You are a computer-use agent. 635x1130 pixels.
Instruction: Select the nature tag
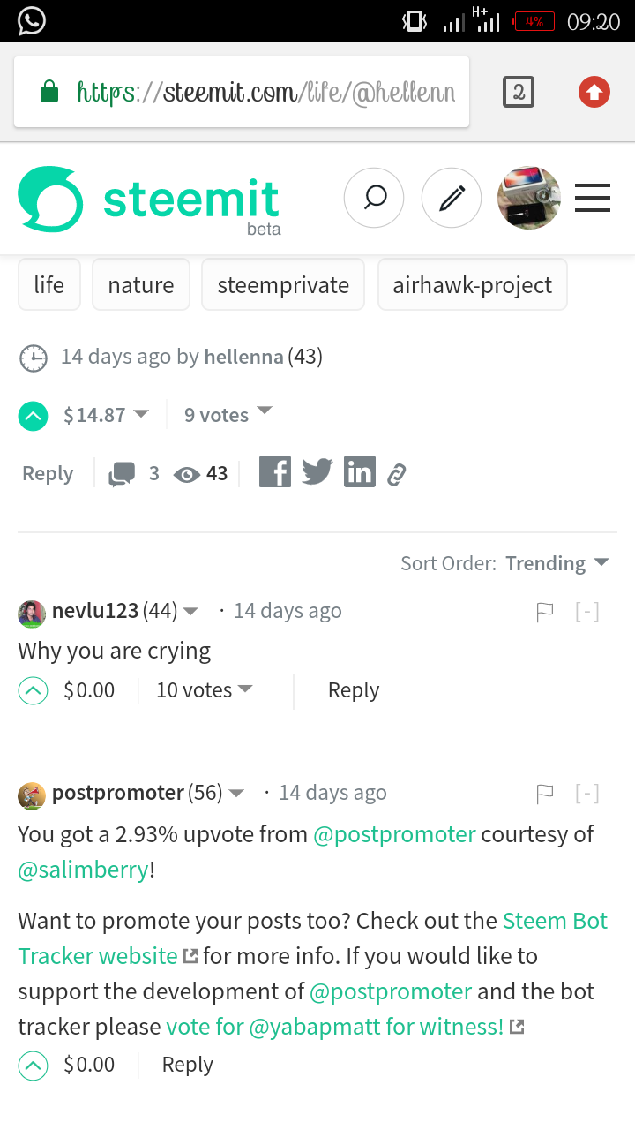pos(140,284)
